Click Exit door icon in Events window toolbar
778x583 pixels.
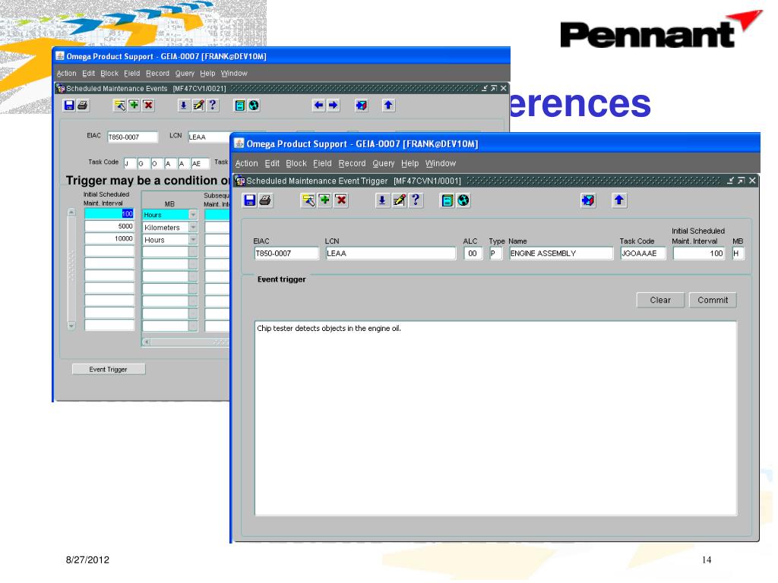coord(362,105)
